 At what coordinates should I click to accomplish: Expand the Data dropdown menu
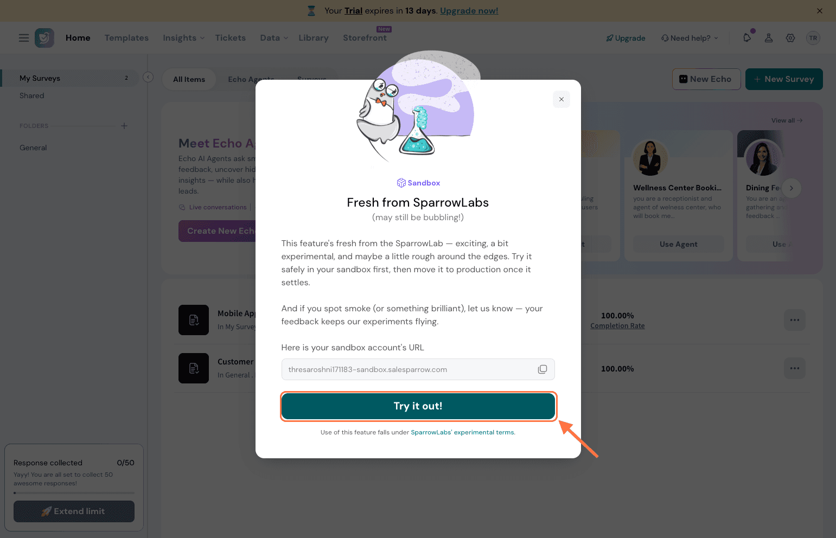coord(274,38)
